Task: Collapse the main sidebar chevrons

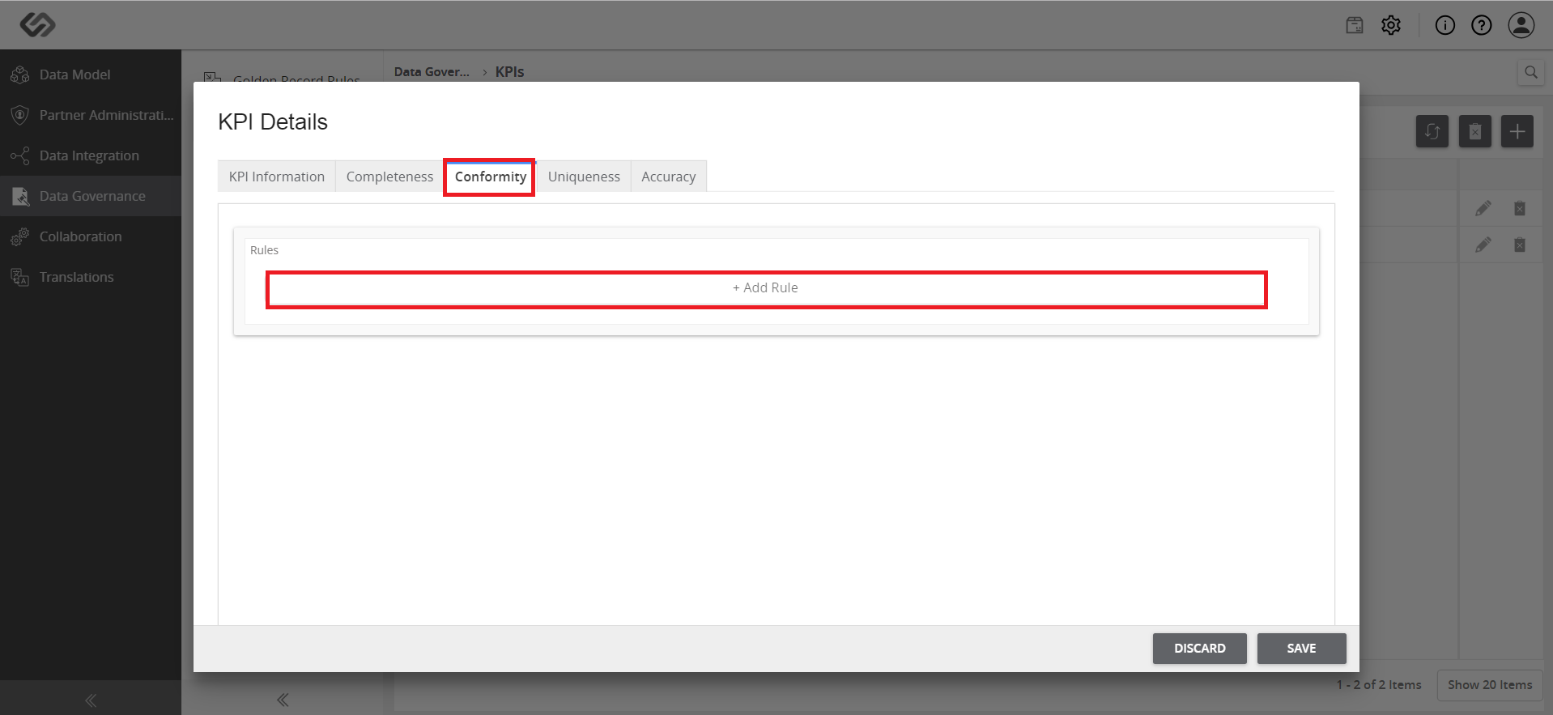Action: tap(91, 700)
